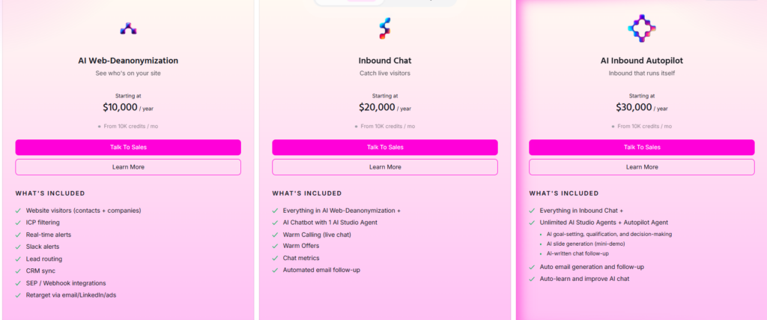The height and width of the screenshot is (320, 767).
Task: Talk To Sales for AI Web-Deanonymization plan
Action: tap(128, 148)
